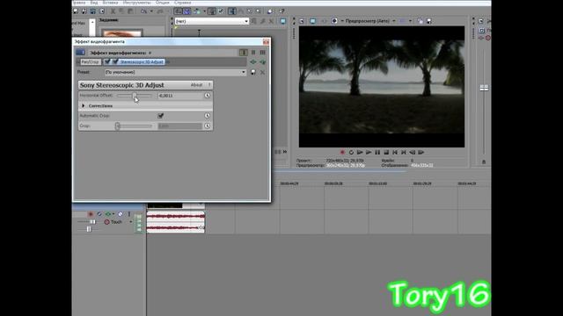Expand the Corrections section

(84, 105)
